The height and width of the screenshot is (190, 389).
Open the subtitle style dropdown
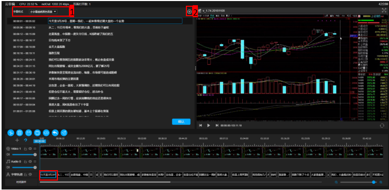click(x=43, y=11)
